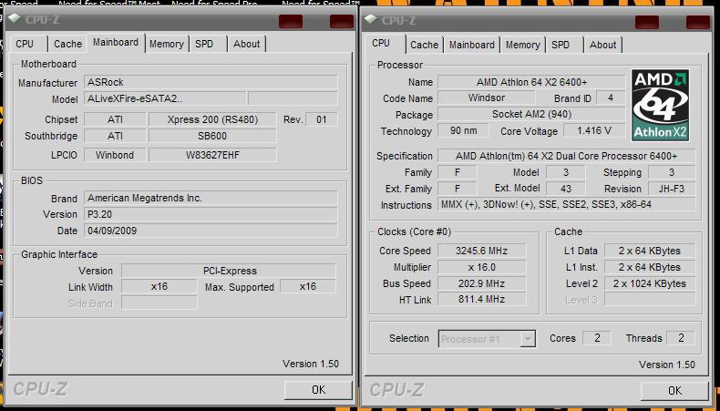Click the Code Name value Windsor

coord(487,98)
